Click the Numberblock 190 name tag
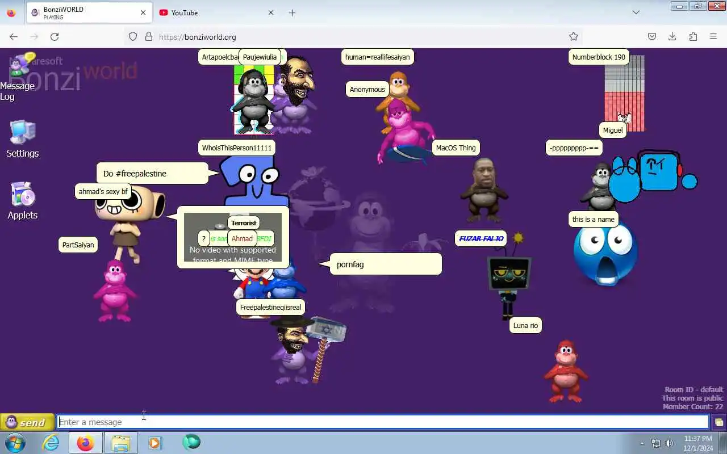This screenshot has width=727, height=454. coord(599,57)
